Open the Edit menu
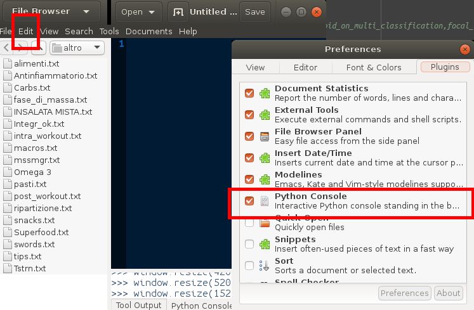This screenshot has height=310, width=474. coord(25,32)
